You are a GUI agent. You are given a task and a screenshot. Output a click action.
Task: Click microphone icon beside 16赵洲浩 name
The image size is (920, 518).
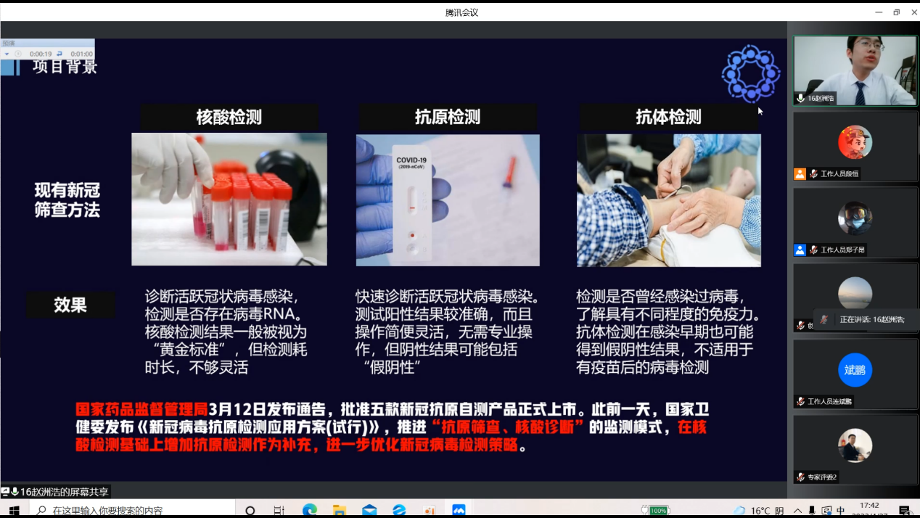click(801, 98)
